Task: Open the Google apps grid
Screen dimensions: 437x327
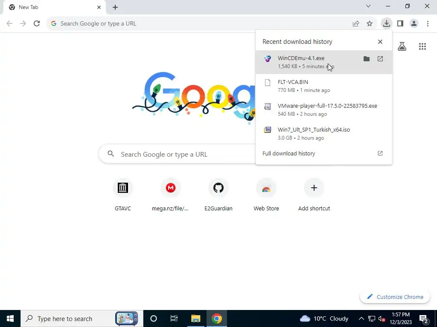Action: click(422, 46)
